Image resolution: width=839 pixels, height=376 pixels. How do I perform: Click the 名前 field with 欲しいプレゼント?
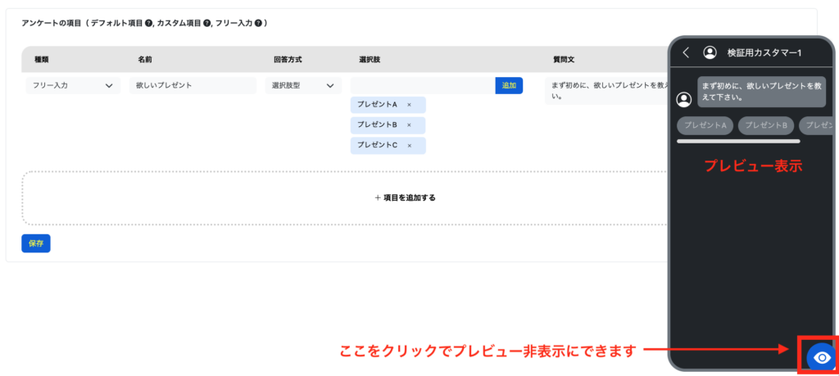[192, 85]
